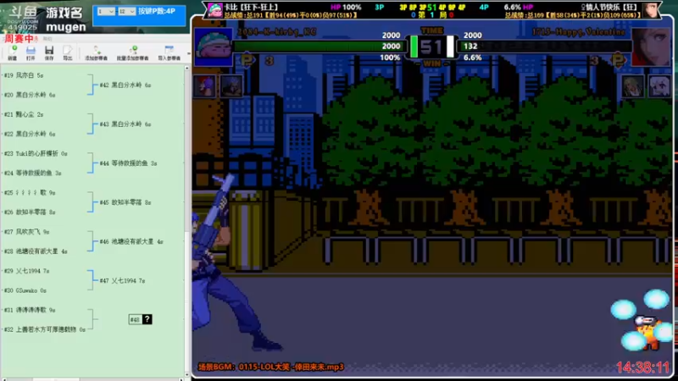Click the second left-team reserve portrait
The height and width of the screenshot is (381, 678).
231,86
